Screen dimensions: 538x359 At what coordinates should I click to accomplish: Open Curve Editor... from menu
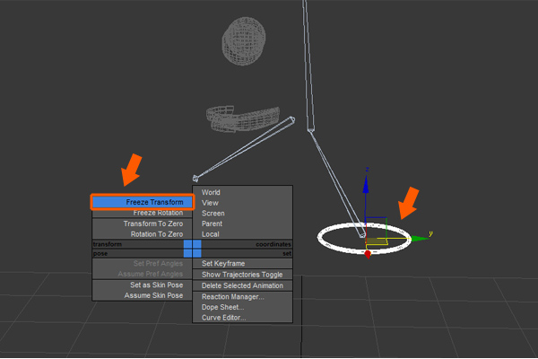tap(242, 318)
